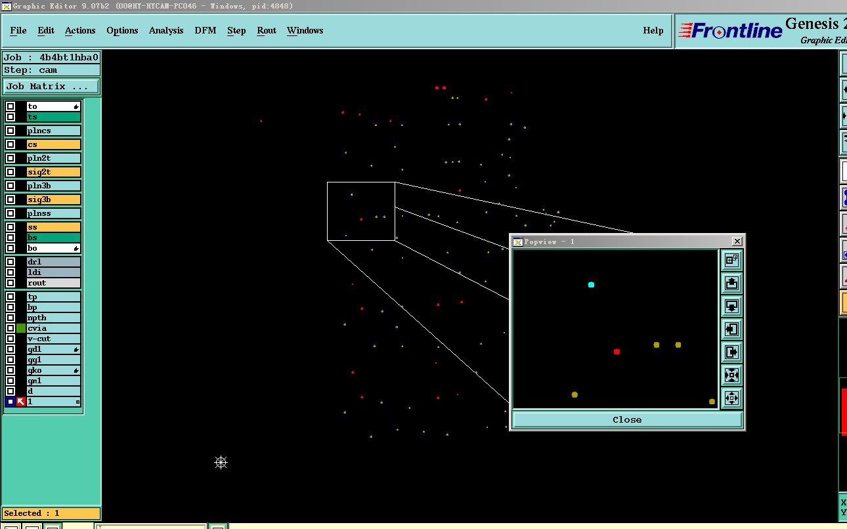Select the bp layer name
Screen dimensions: 847x529
point(54,307)
